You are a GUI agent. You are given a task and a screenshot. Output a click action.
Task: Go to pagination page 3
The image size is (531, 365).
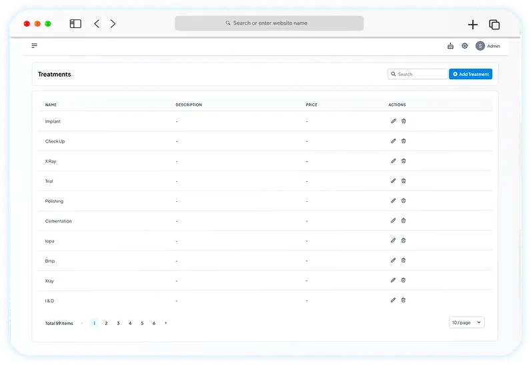(118, 323)
